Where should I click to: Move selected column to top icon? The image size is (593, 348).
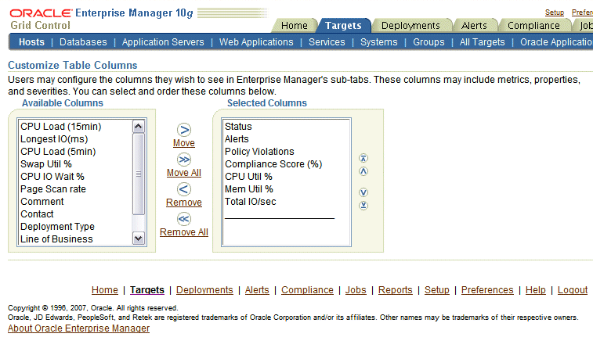[363, 158]
